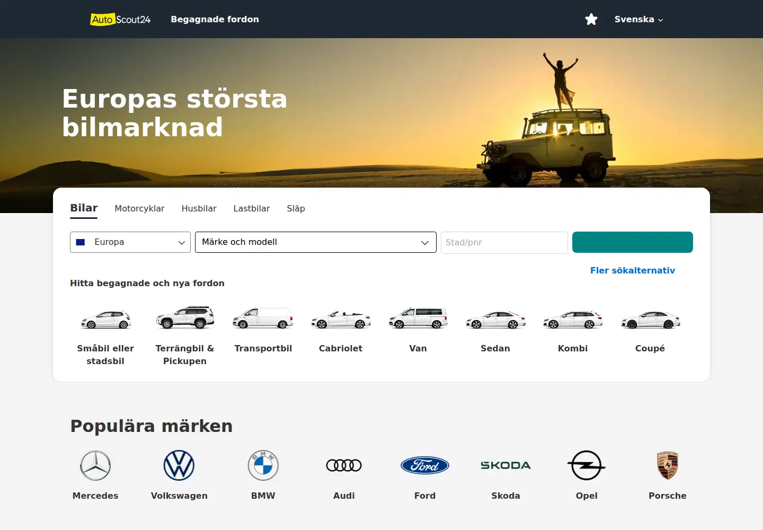Select the Sedan car image
Viewport: 763px width, 530px height.
pyautogui.click(x=495, y=320)
